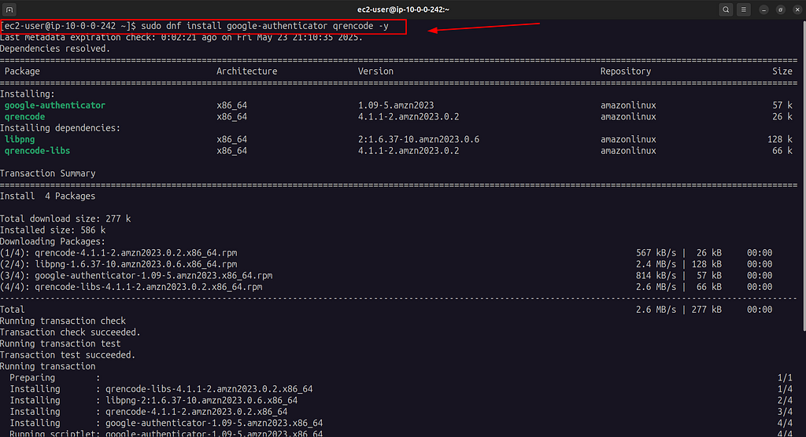Click the 'Downloading Packages:' line
806x437 pixels.
point(53,241)
